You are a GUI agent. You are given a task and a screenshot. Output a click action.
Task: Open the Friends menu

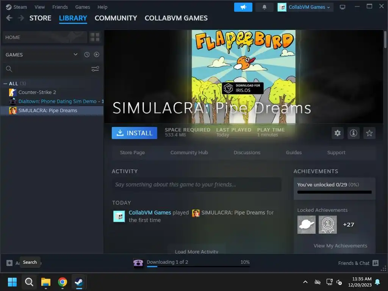coord(60,7)
